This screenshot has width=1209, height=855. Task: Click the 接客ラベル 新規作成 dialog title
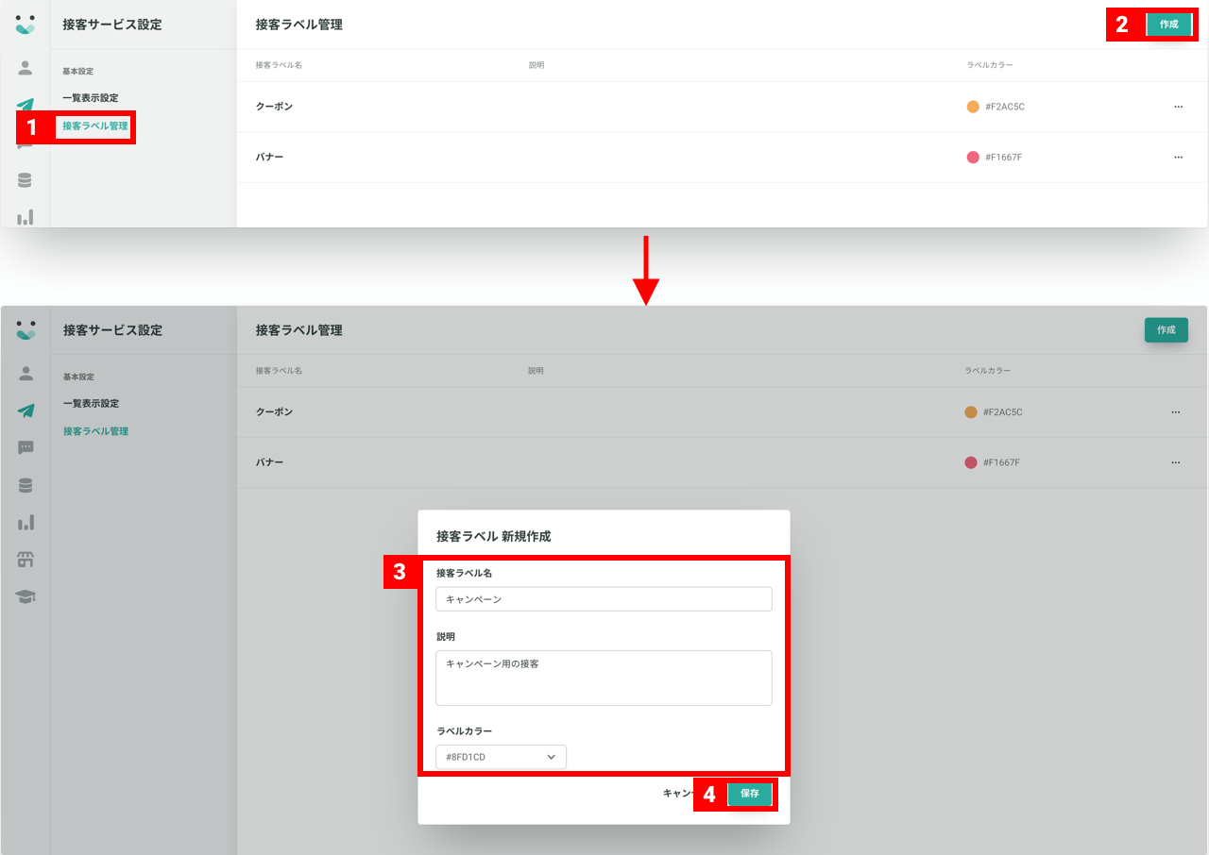click(x=493, y=536)
